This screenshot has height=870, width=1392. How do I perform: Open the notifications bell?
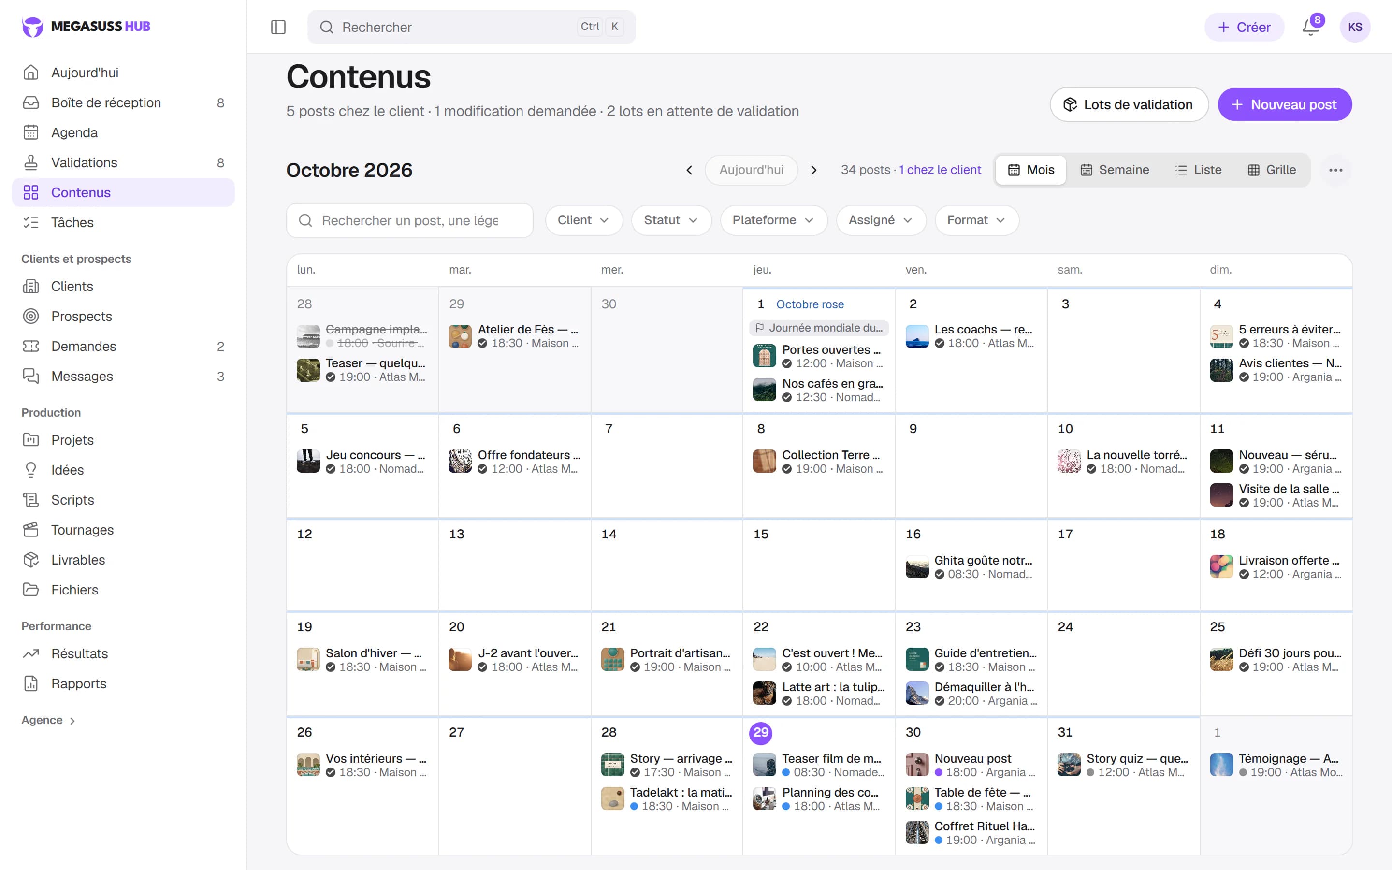[1311, 27]
